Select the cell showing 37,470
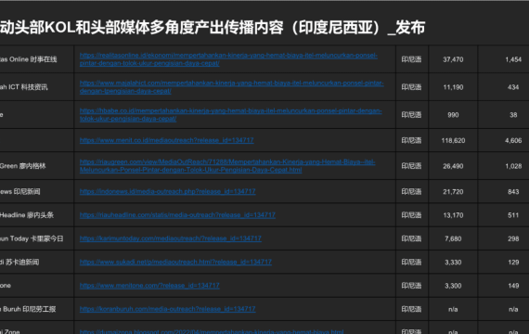The height and width of the screenshot is (334, 529). pyautogui.click(x=453, y=59)
